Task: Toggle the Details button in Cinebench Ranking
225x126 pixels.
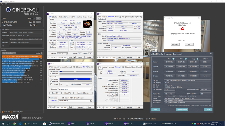Action: coord(42,53)
